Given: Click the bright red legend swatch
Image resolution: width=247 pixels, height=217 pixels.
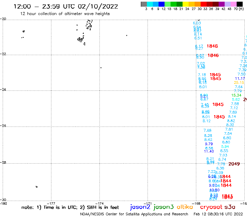Looking at the screenshot, I should [204, 4].
